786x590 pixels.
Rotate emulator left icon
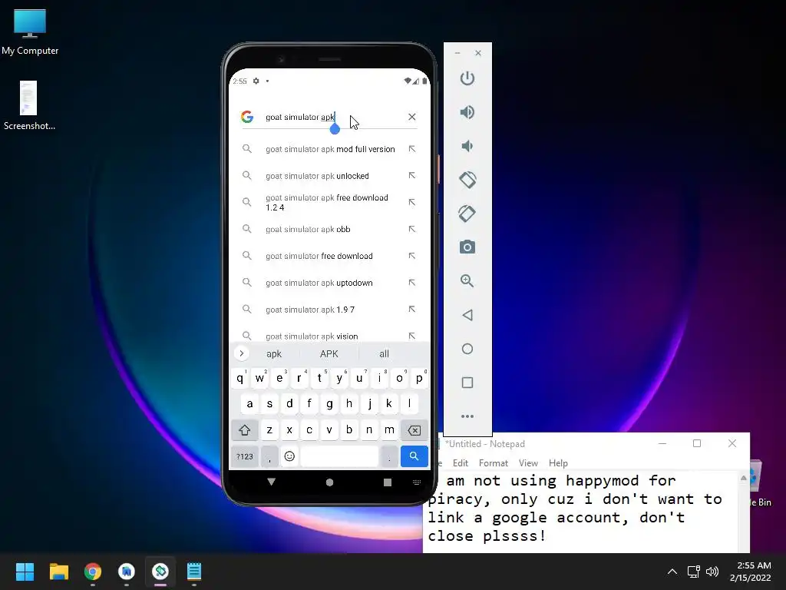467,180
